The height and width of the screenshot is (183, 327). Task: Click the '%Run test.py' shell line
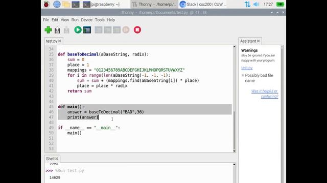[69, 171]
